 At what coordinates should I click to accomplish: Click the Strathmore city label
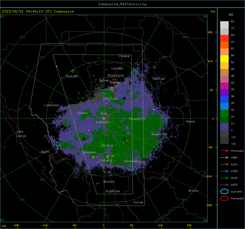[132, 161]
